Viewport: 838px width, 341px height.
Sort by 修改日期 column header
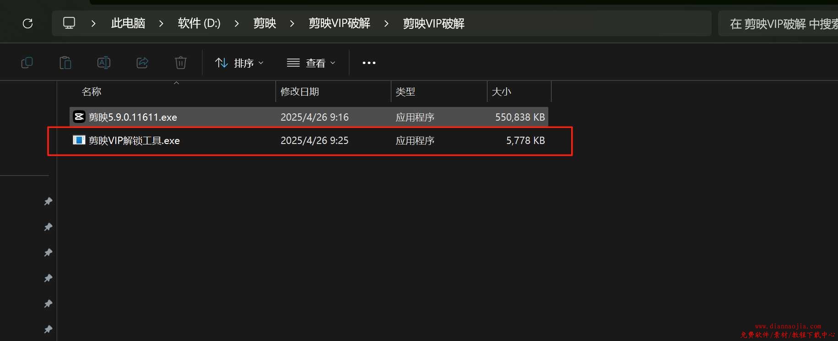tap(300, 91)
